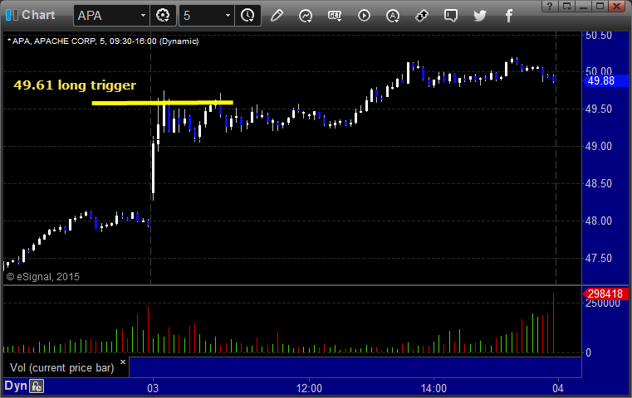Open the time template clock menu
Image resolution: width=632 pixels, height=398 pixels.
click(x=247, y=16)
